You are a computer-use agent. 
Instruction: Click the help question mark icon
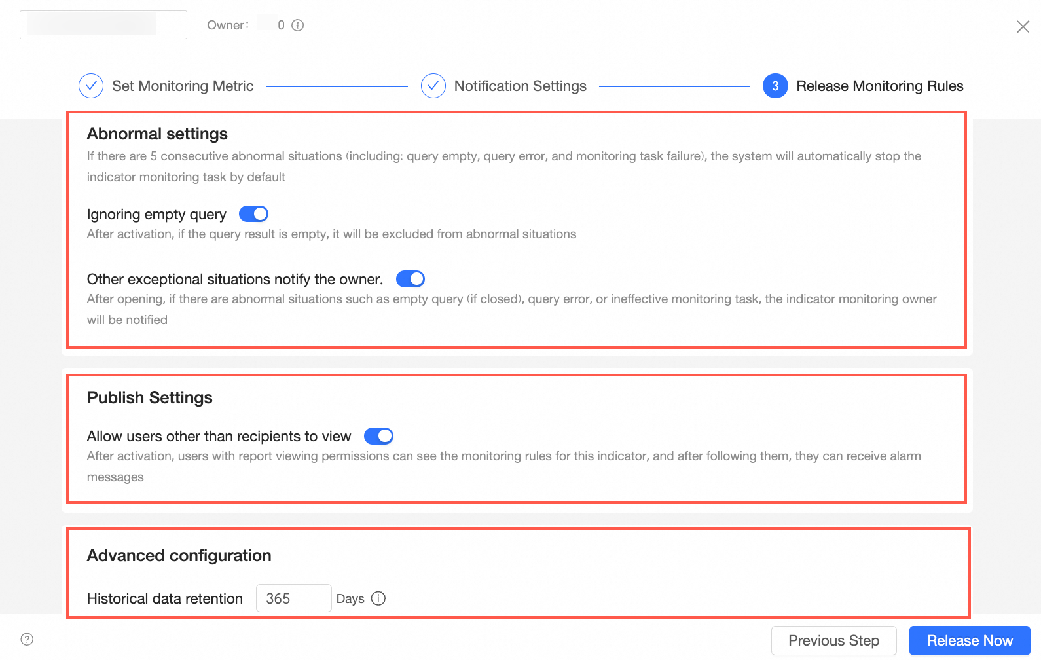[27, 640]
